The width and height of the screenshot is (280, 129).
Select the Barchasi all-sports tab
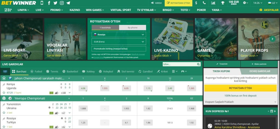(x=19, y=71)
